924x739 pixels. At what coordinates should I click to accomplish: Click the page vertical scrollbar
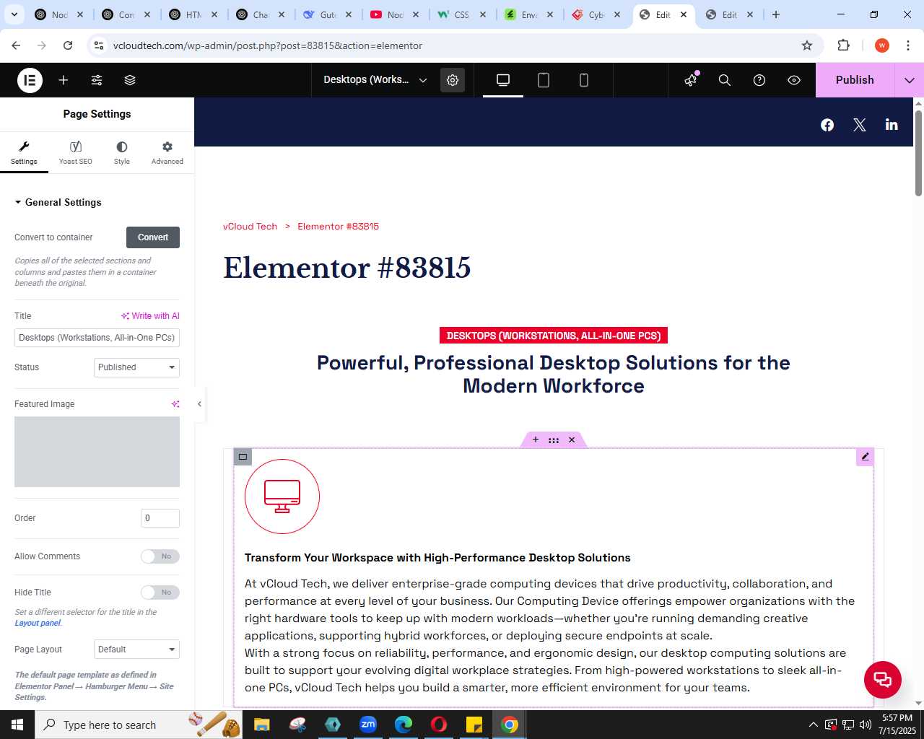pyautogui.click(x=918, y=153)
